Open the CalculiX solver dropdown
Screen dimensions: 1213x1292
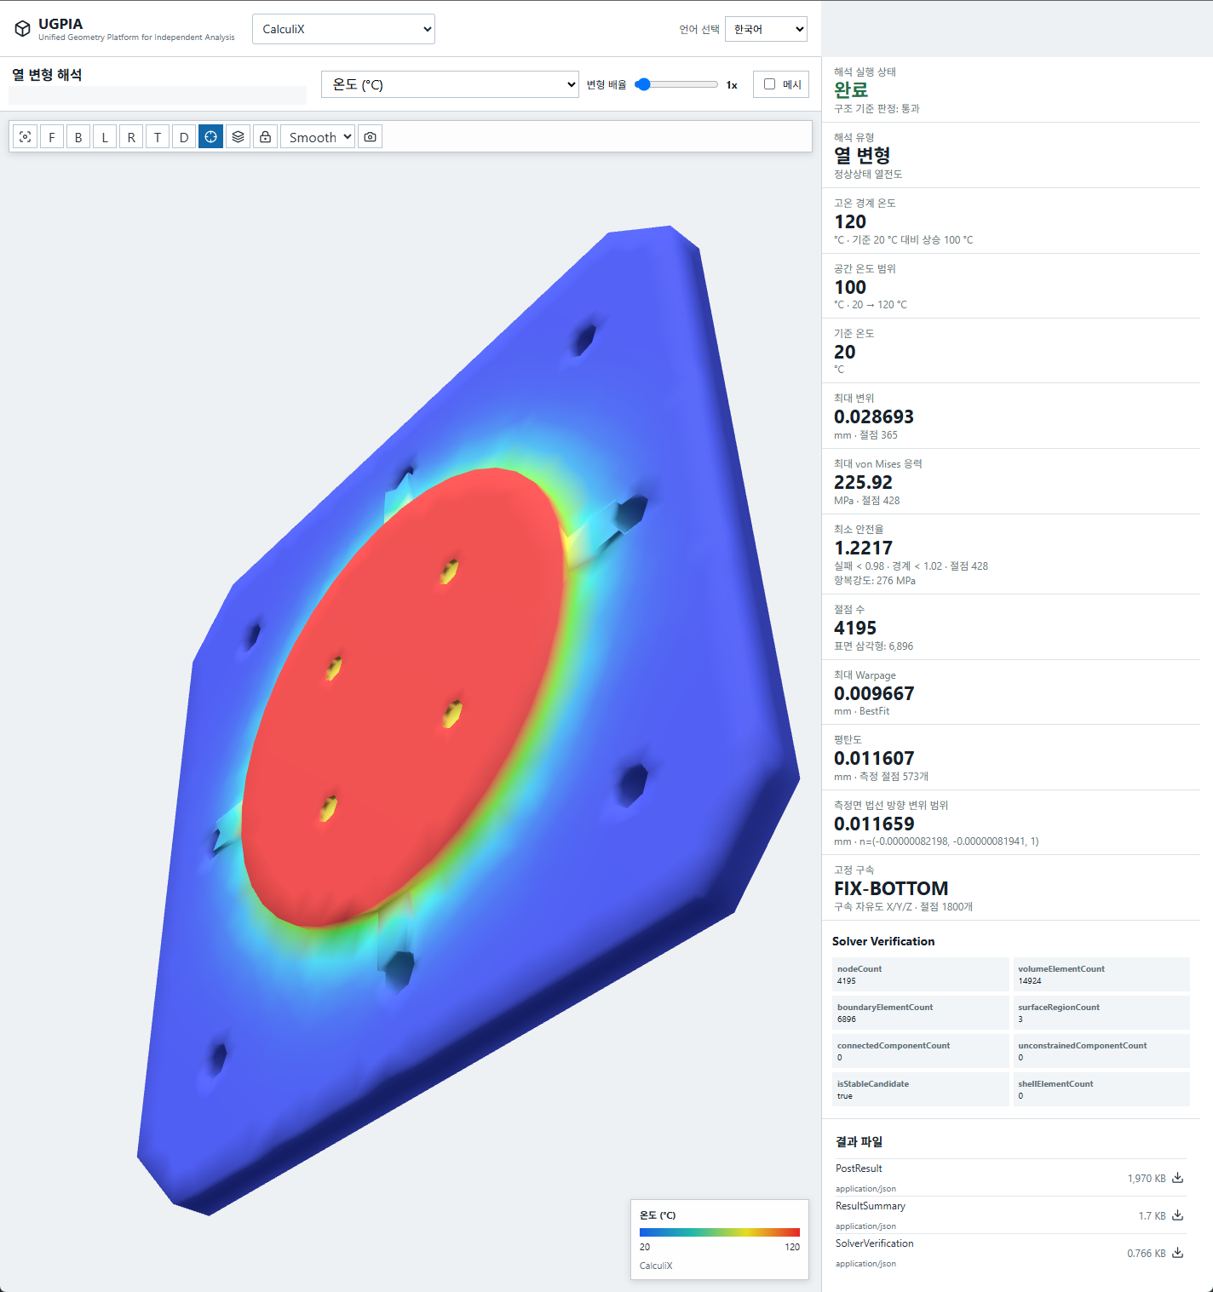(343, 29)
